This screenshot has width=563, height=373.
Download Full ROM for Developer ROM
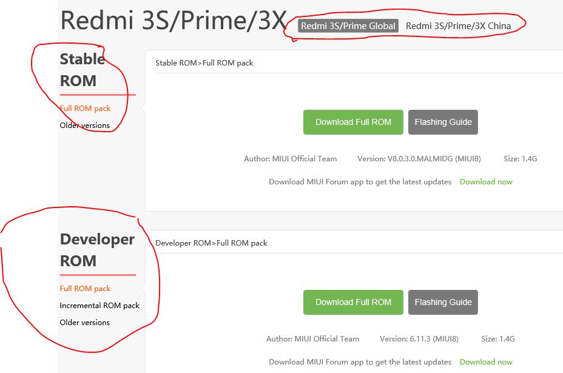coord(353,302)
